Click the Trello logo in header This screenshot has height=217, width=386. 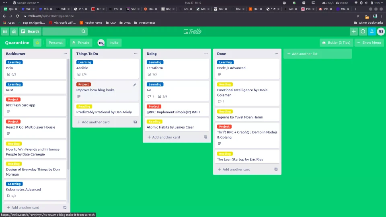[193, 31]
